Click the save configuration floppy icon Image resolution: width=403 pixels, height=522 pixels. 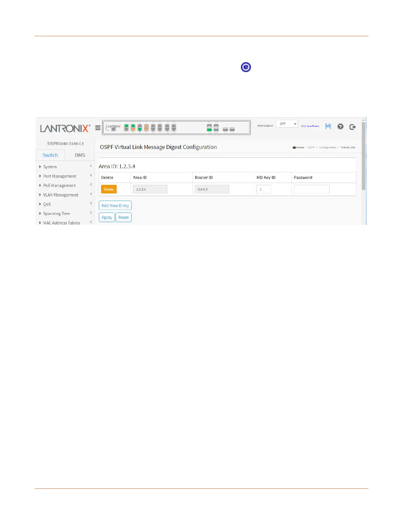tap(328, 127)
